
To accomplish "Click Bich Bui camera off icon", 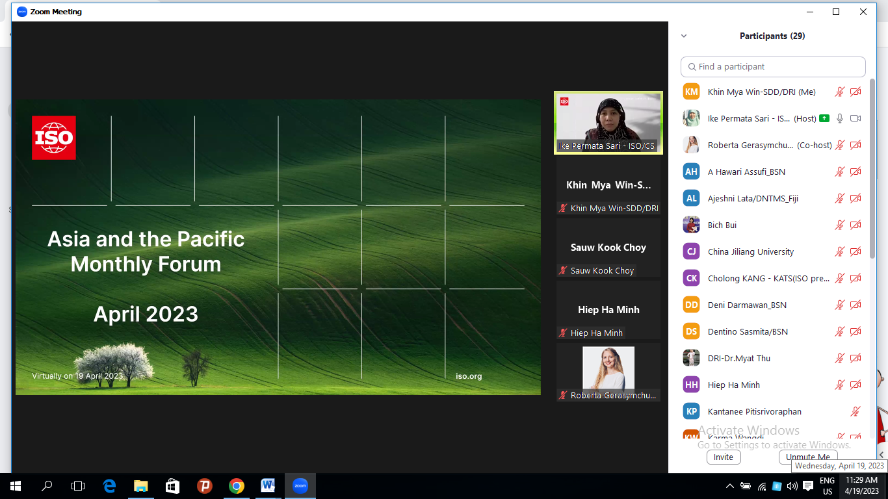I will coord(855,225).
